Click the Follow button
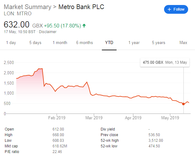 click(176, 9)
